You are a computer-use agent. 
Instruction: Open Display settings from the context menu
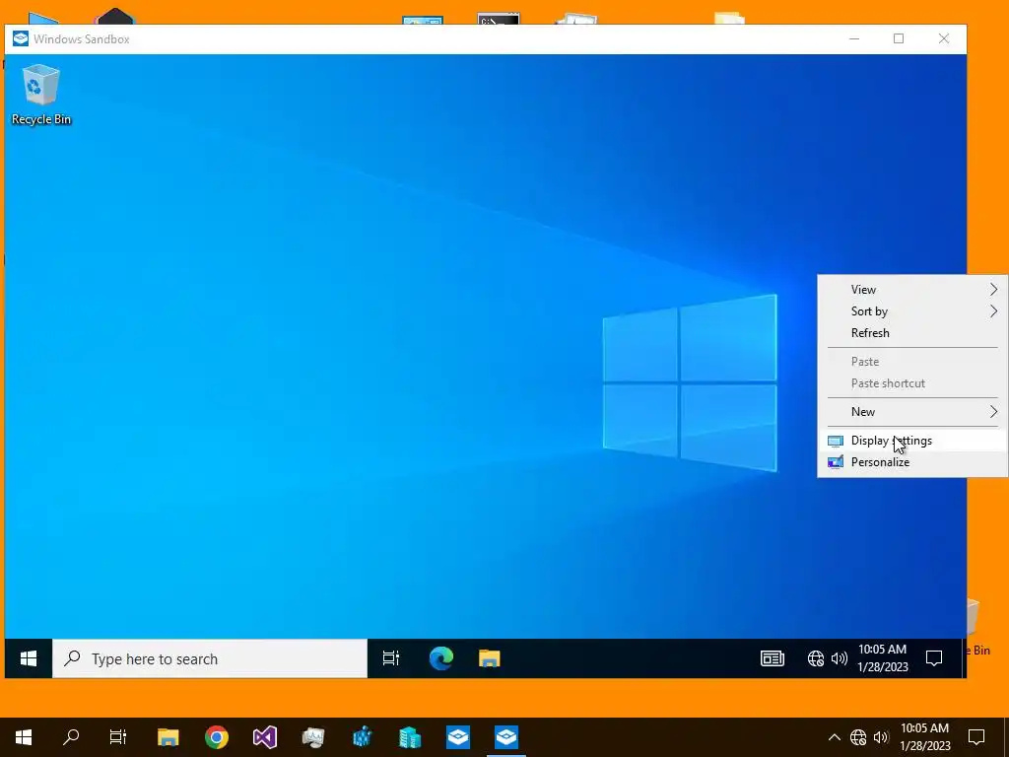coord(912,441)
